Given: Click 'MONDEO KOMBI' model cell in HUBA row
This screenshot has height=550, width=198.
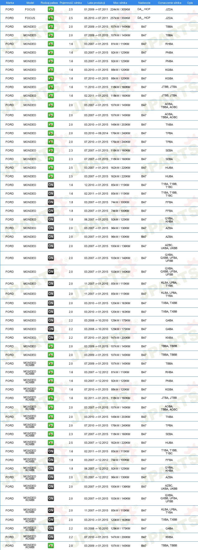Looking at the screenshot, I should tap(30, 443).
